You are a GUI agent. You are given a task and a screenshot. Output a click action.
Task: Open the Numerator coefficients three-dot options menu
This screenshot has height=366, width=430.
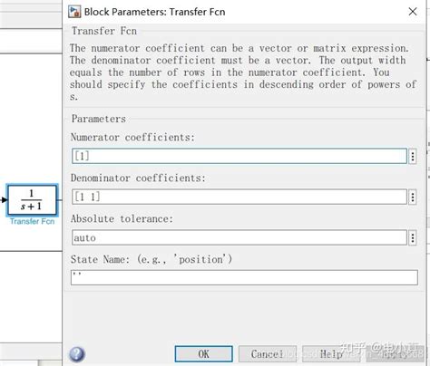click(413, 157)
